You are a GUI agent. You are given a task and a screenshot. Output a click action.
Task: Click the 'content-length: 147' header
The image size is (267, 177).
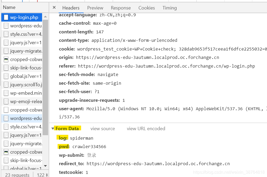pyautogui.click(x=81, y=32)
